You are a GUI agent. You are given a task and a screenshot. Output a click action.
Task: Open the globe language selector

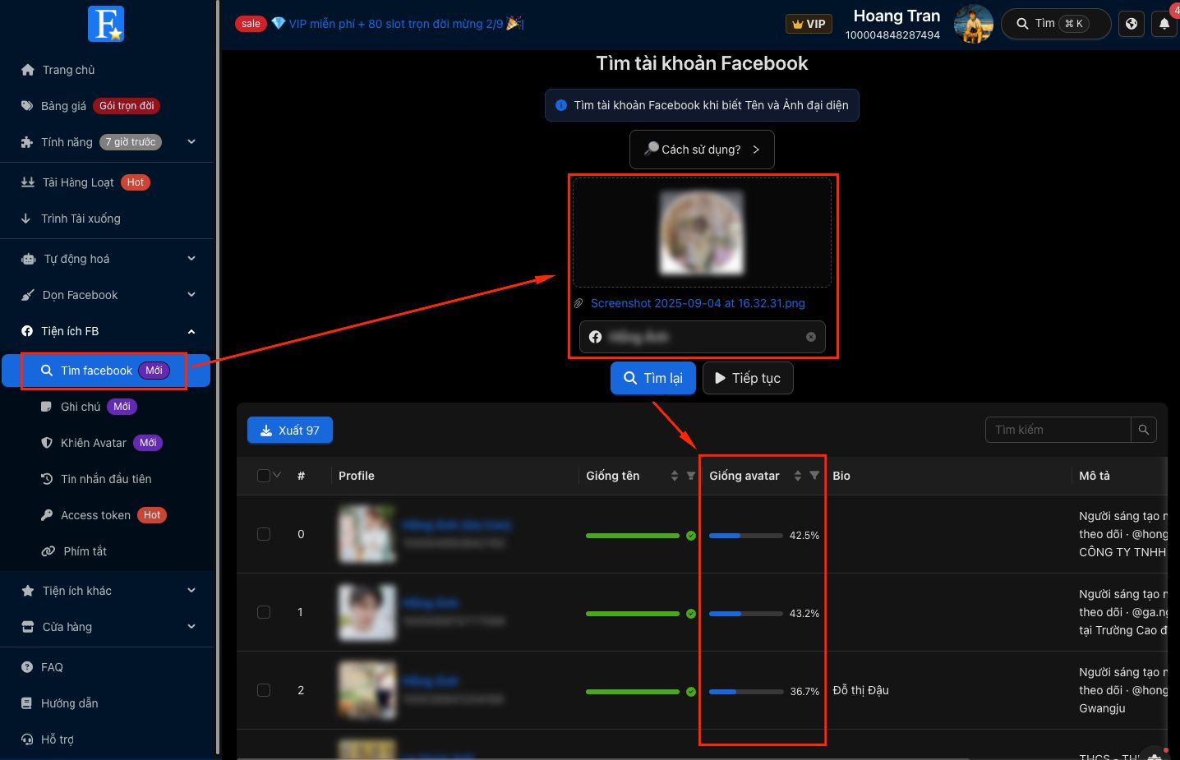1132,24
